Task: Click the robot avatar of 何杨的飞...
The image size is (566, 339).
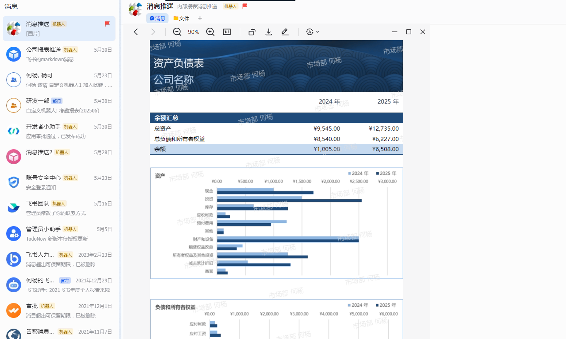Action: click(x=14, y=285)
